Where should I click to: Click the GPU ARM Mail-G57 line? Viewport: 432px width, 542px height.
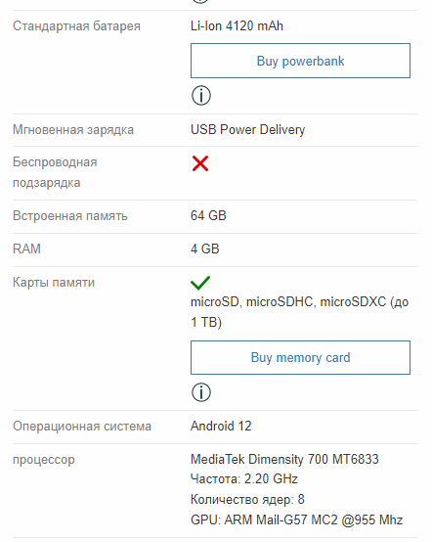(x=296, y=519)
